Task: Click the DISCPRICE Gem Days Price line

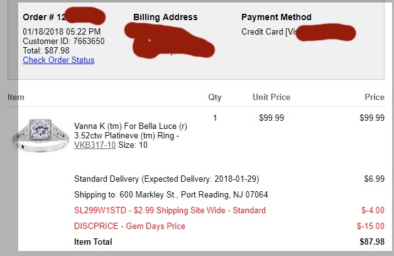Action: pos(129,226)
